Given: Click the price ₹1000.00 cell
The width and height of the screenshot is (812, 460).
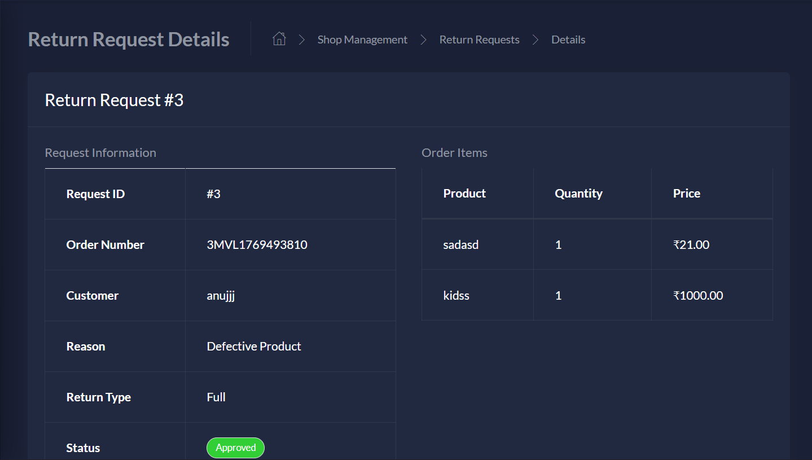Looking at the screenshot, I should coord(699,295).
